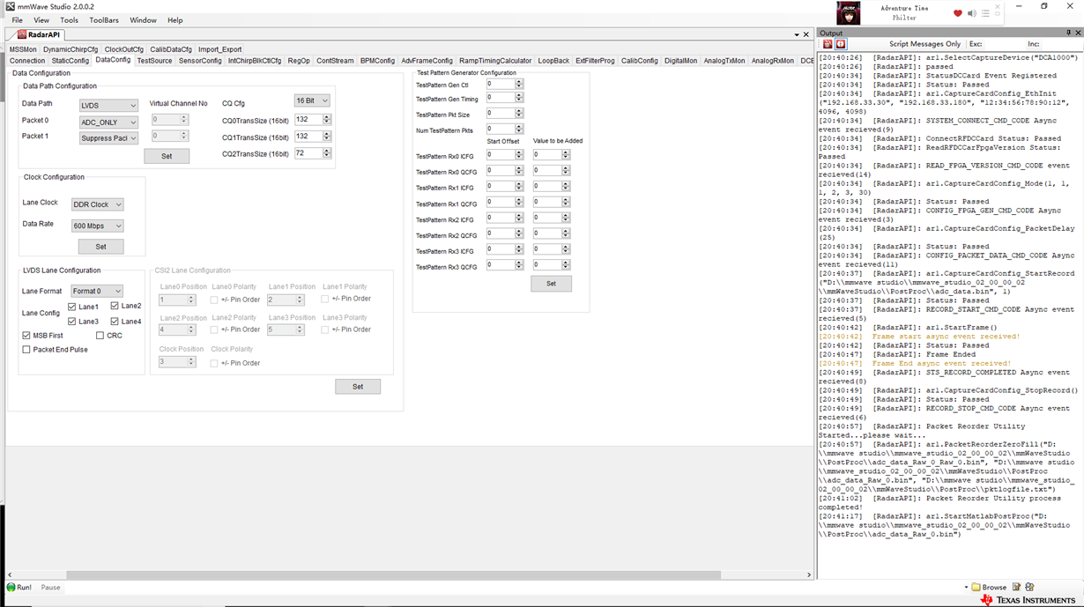Click the RadarAPI window icon

(20, 34)
